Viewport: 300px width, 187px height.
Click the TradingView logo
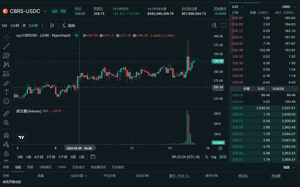coord(21,137)
